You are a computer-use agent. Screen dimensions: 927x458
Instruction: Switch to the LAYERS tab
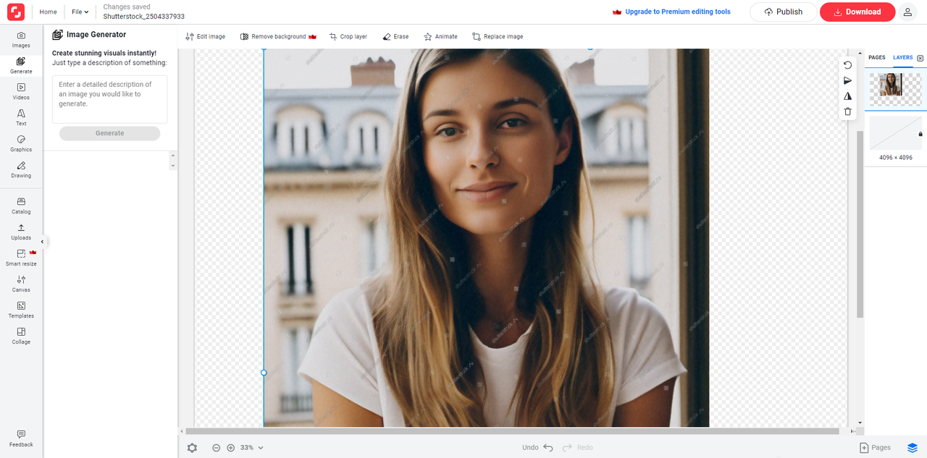point(903,58)
